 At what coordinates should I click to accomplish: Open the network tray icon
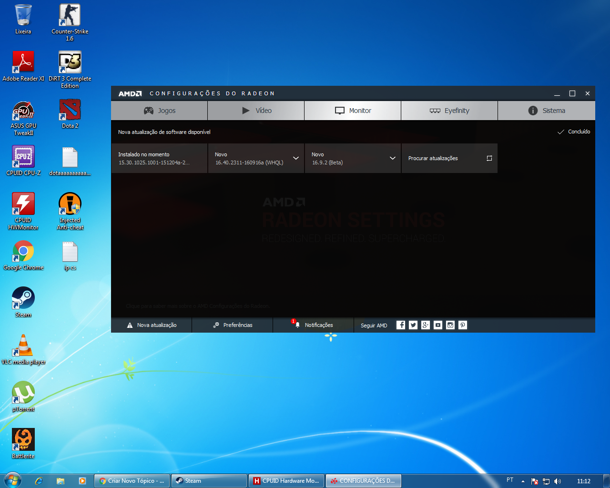click(546, 481)
